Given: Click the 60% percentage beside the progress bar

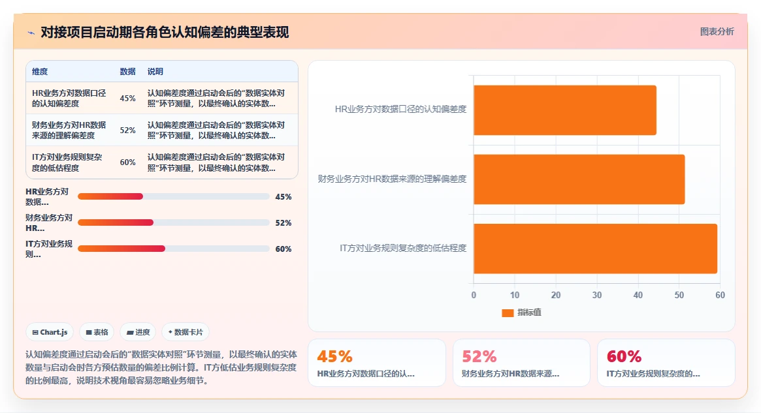Looking at the screenshot, I should [x=283, y=249].
